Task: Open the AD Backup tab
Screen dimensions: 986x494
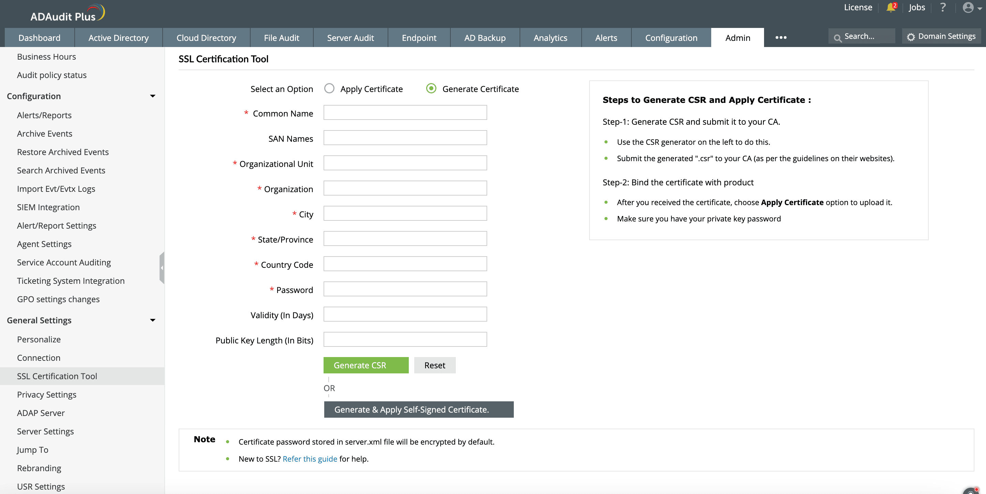Action: pyautogui.click(x=484, y=38)
